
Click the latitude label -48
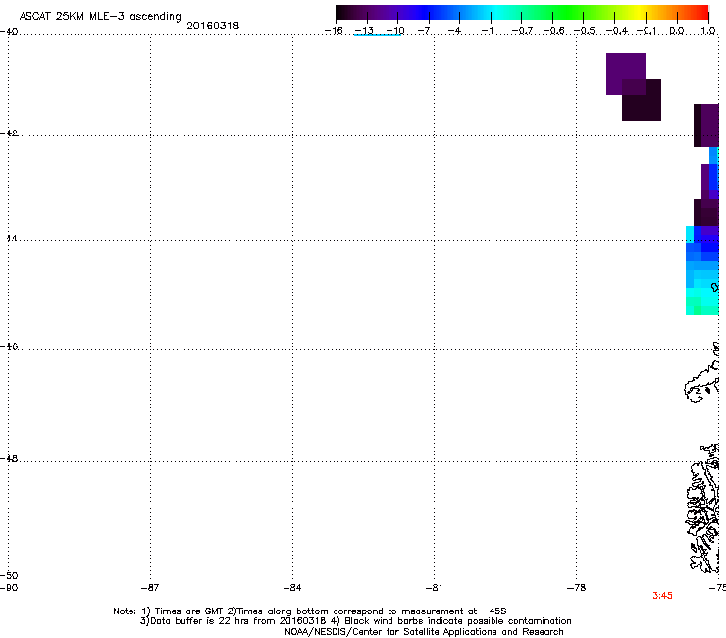click(9, 458)
